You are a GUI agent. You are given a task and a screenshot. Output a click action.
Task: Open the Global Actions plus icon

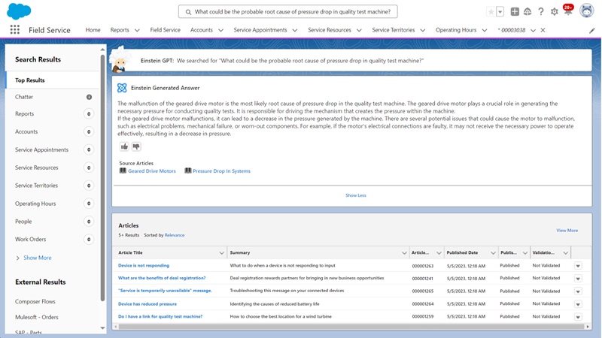click(x=515, y=11)
